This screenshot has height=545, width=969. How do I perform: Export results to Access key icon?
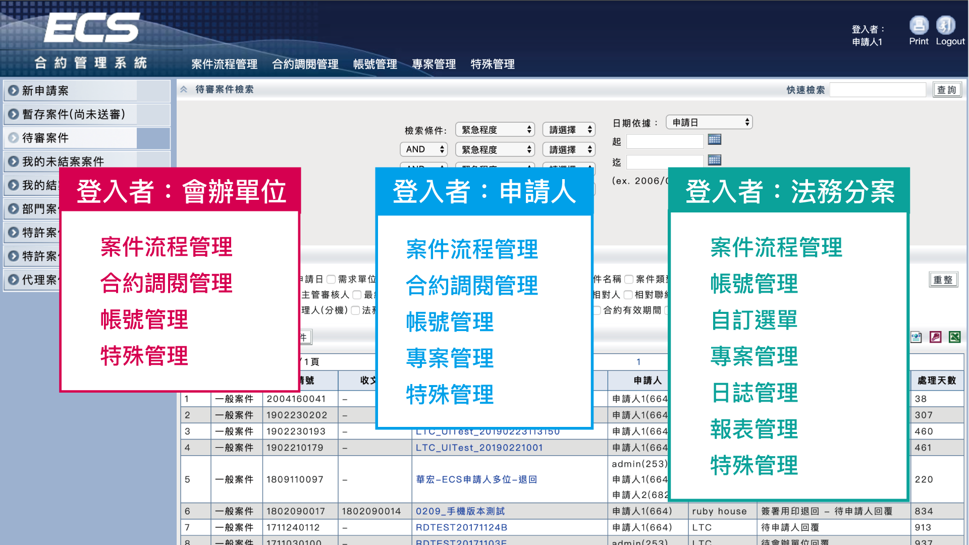pos(936,337)
